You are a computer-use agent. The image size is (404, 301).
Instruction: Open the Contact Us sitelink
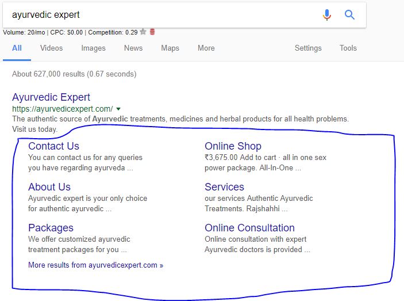pos(53,146)
